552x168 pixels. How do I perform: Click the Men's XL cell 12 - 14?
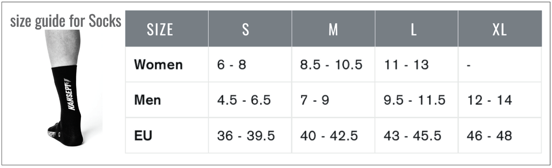(489, 100)
